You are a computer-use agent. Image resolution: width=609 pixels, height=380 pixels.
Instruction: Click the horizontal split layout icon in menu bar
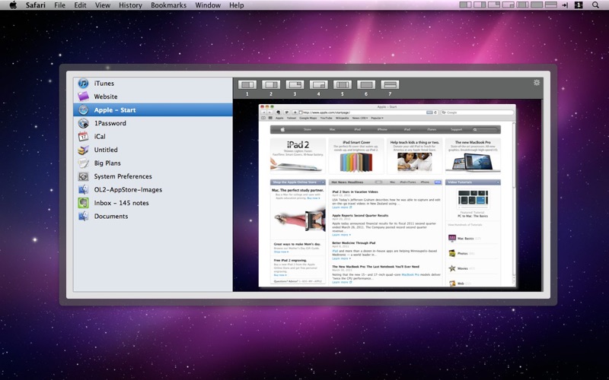(551, 5)
